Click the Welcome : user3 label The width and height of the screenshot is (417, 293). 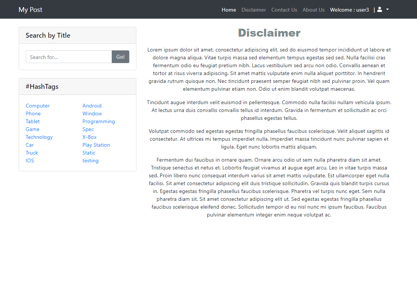[x=349, y=10]
